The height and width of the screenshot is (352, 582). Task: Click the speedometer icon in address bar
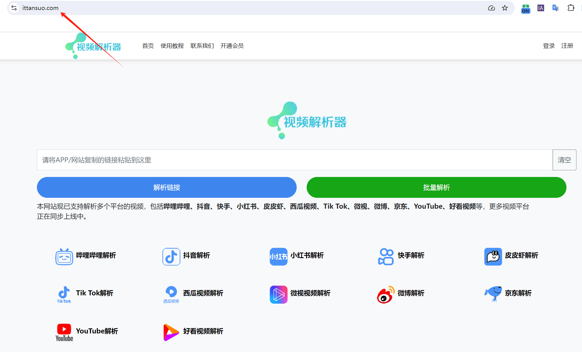point(491,8)
